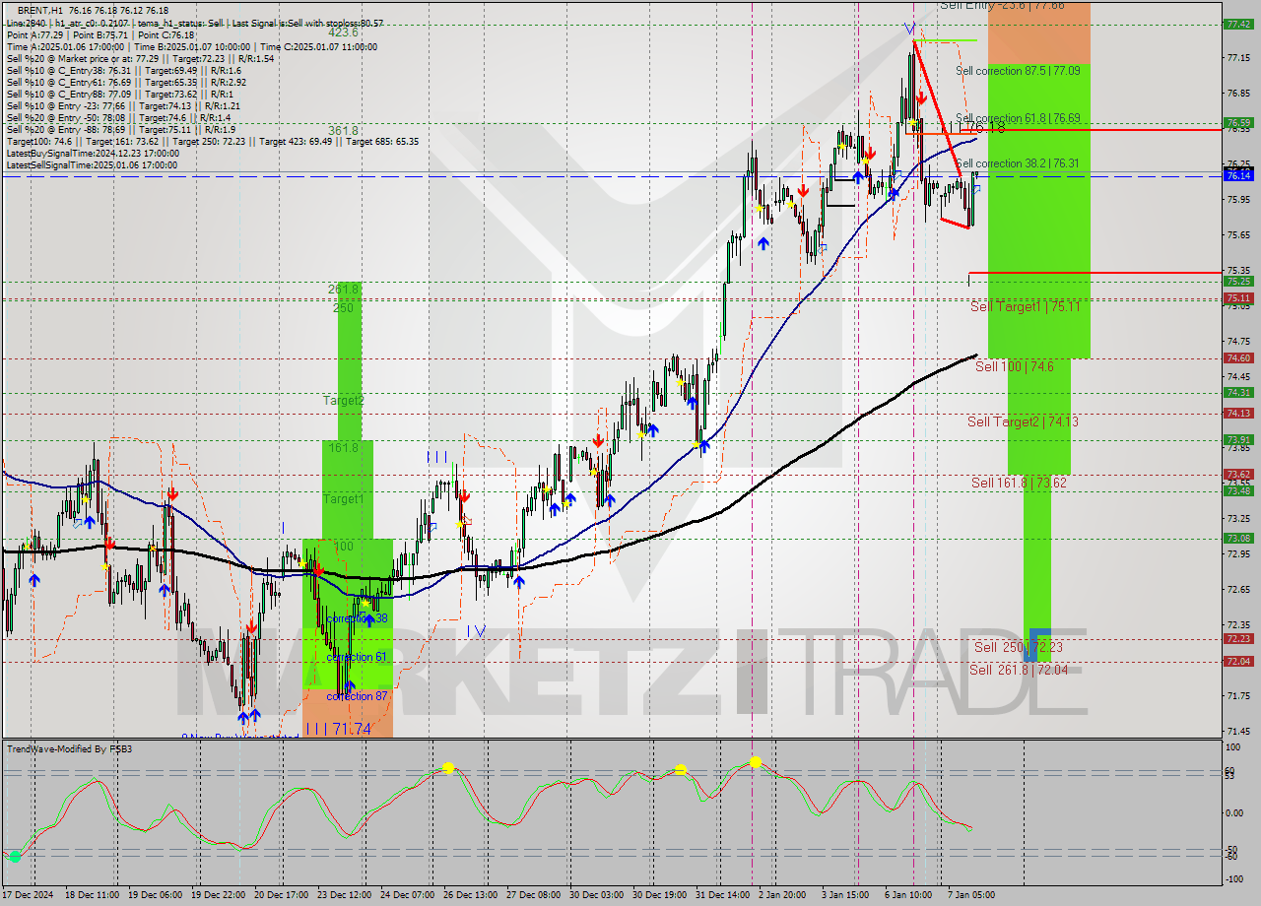The image size is (1261, 906).
Task: Click the 'correction 38' label
Action: [x=357, y=618]
